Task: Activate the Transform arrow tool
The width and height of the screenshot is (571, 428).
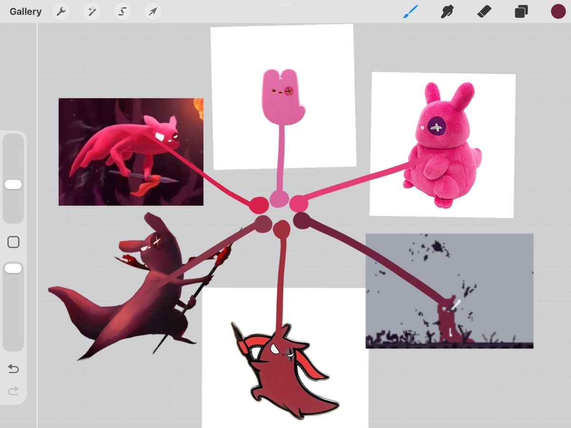Action: pos(153,11)
